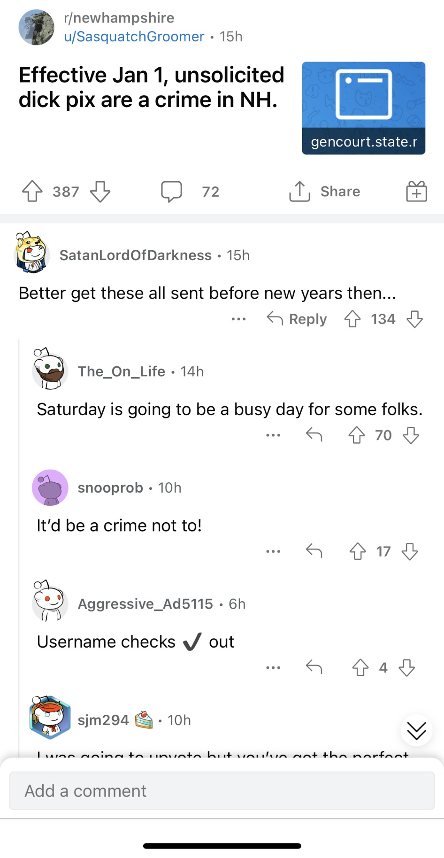Upvote SatanLordOfDarkness's comment

352,319
